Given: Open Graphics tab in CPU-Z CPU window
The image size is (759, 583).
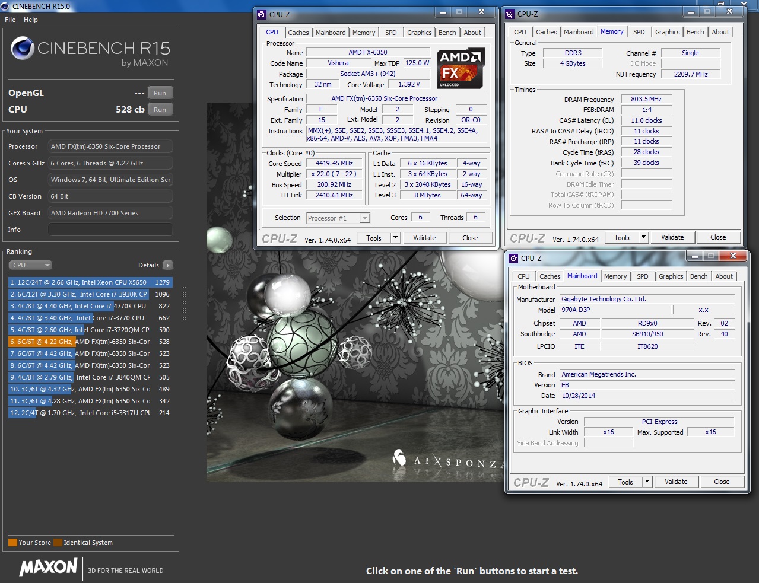Looking at the screenshot, I should click(x=420, y=33).
